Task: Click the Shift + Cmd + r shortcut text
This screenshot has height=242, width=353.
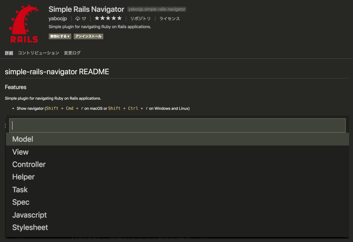Action: point(65,108)
